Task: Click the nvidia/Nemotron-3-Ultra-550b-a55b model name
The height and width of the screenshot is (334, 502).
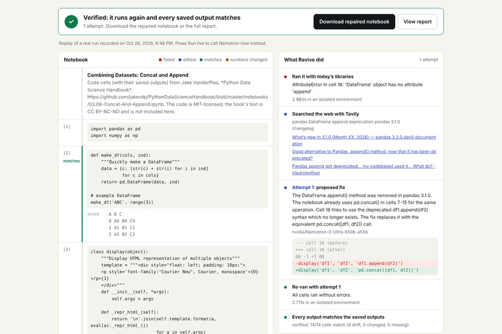Action: 329,232
